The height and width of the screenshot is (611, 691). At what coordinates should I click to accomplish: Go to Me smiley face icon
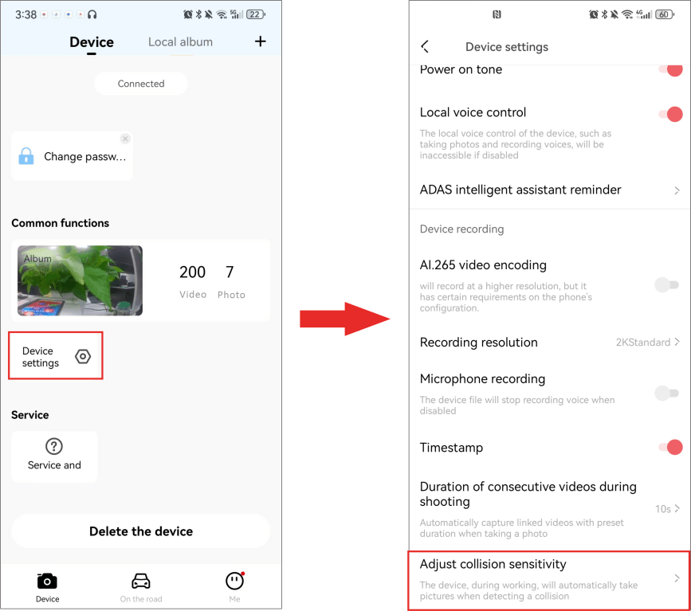[235, 581]
